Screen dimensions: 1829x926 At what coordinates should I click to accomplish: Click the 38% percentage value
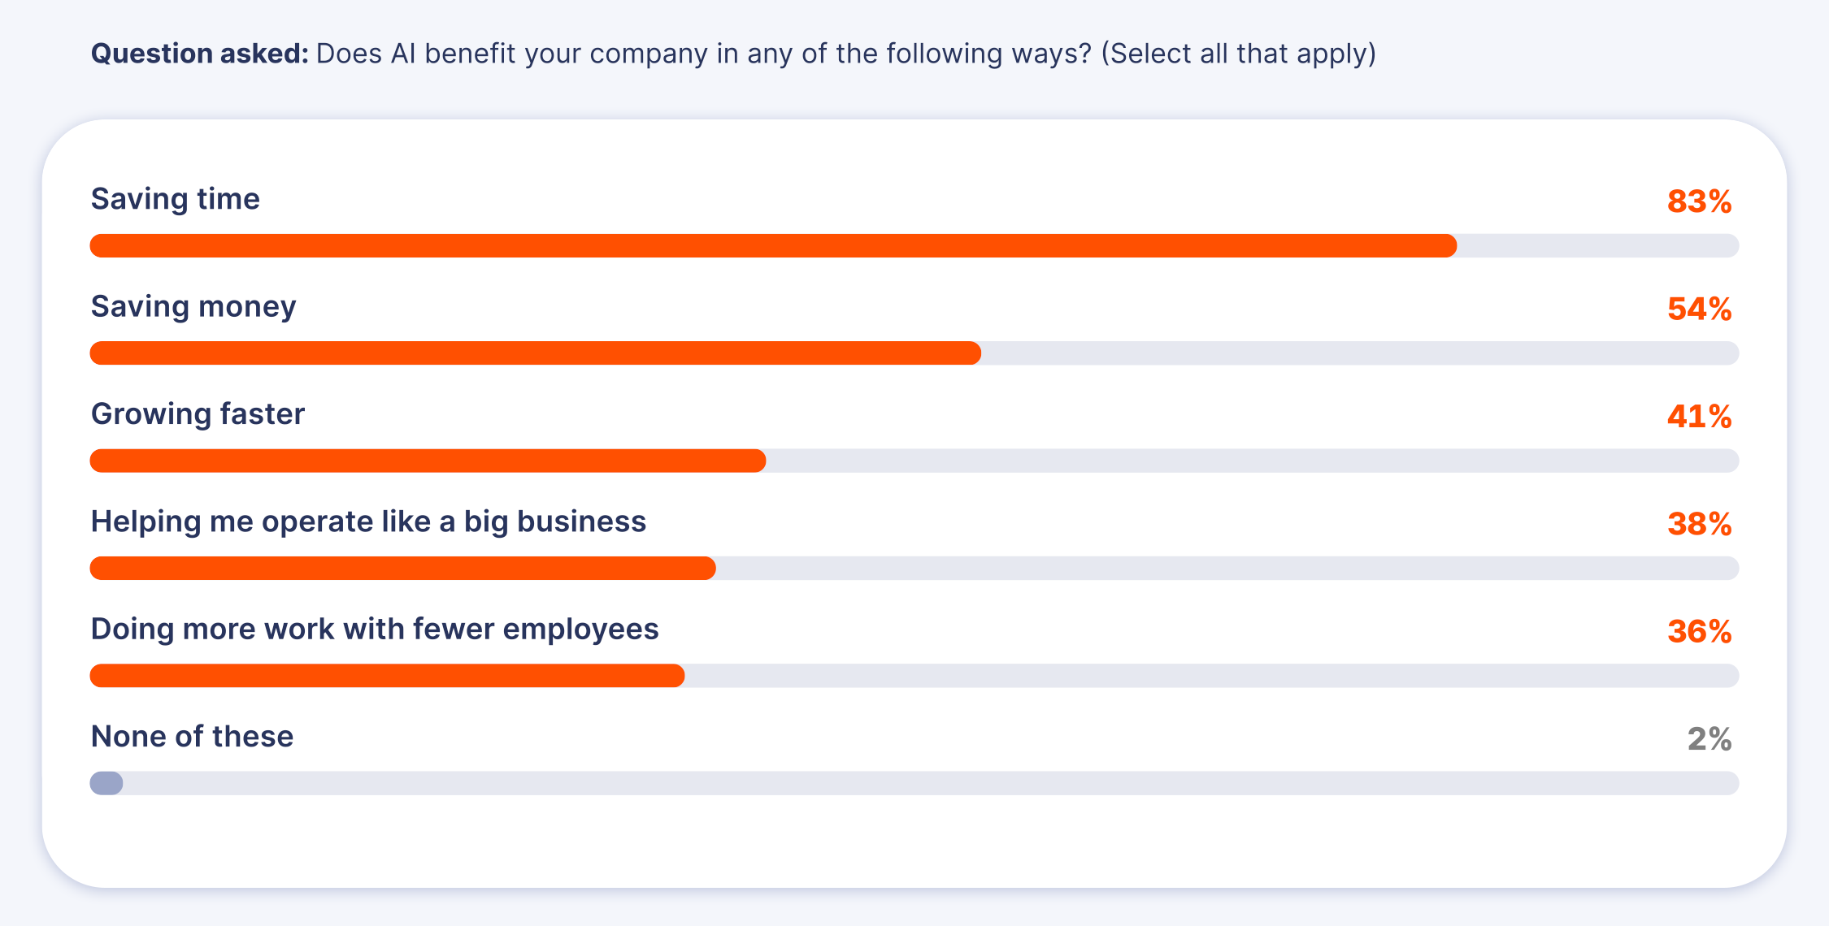coord(1699,524)
